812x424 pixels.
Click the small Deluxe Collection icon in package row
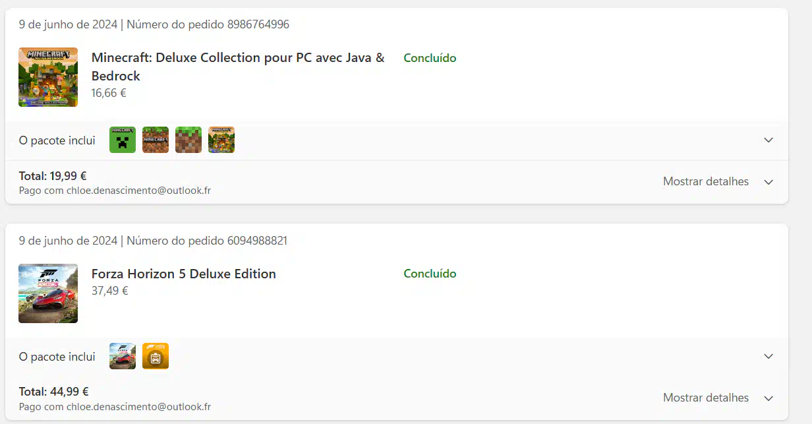(x=221, y=140)
